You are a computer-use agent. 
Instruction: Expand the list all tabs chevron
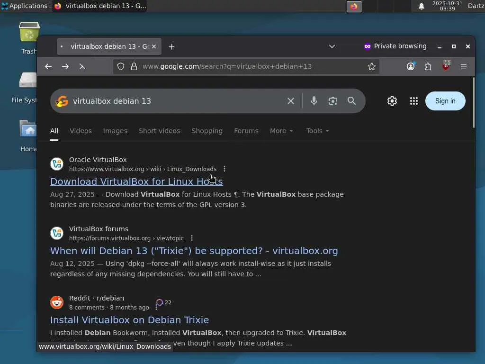coord(332,46)
